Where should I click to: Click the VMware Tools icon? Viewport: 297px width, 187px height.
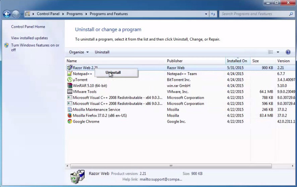tap(70, 92)
